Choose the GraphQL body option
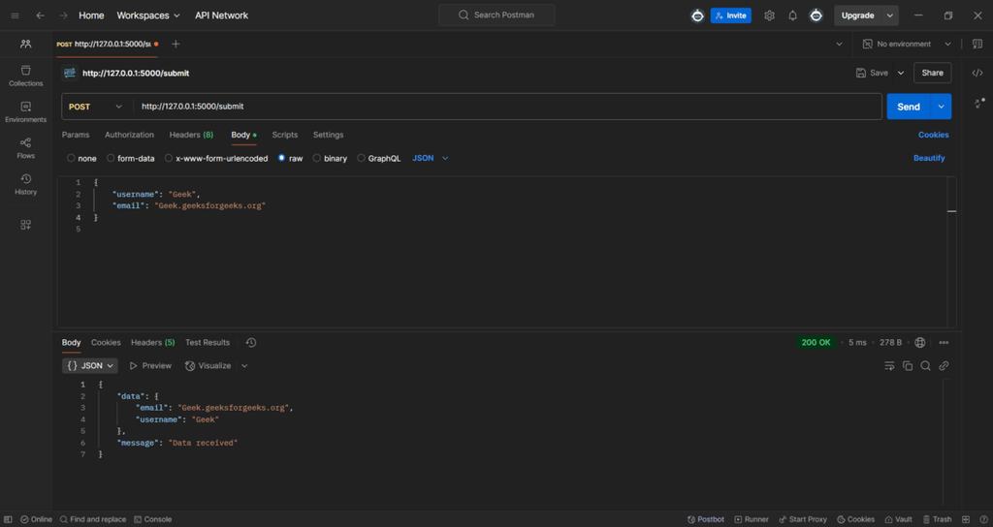This screenshot has height=527, width=993. [378, 158]
